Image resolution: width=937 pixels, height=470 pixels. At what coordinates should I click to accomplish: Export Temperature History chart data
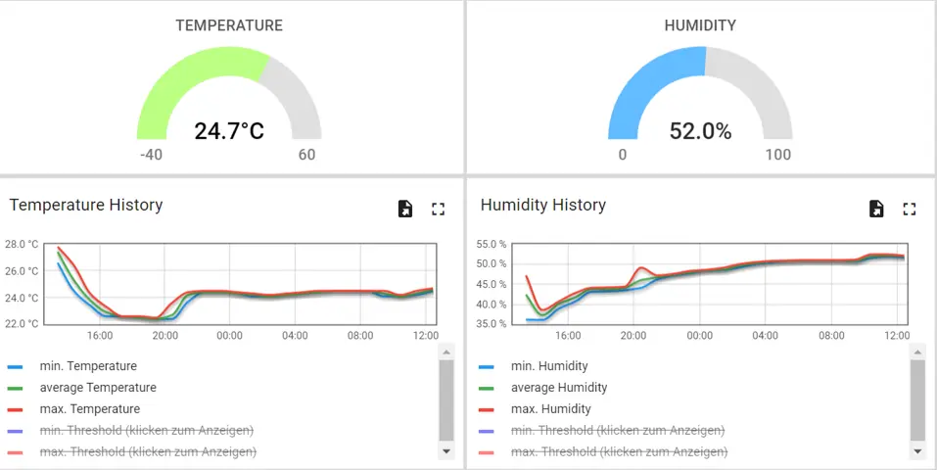pos(405,209)
